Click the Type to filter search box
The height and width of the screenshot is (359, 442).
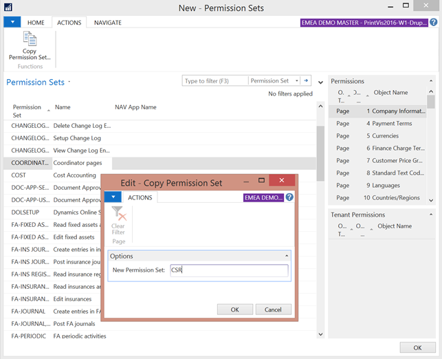215,81
